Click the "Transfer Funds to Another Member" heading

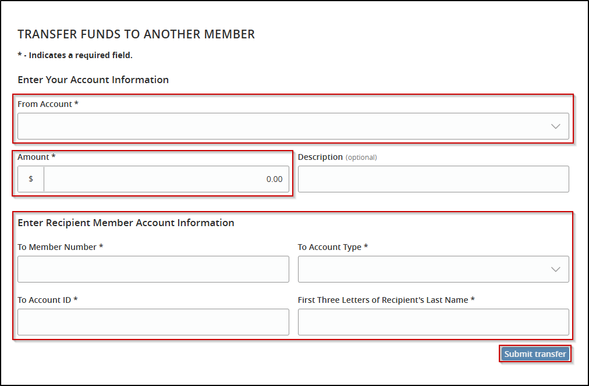coord(136,34)
